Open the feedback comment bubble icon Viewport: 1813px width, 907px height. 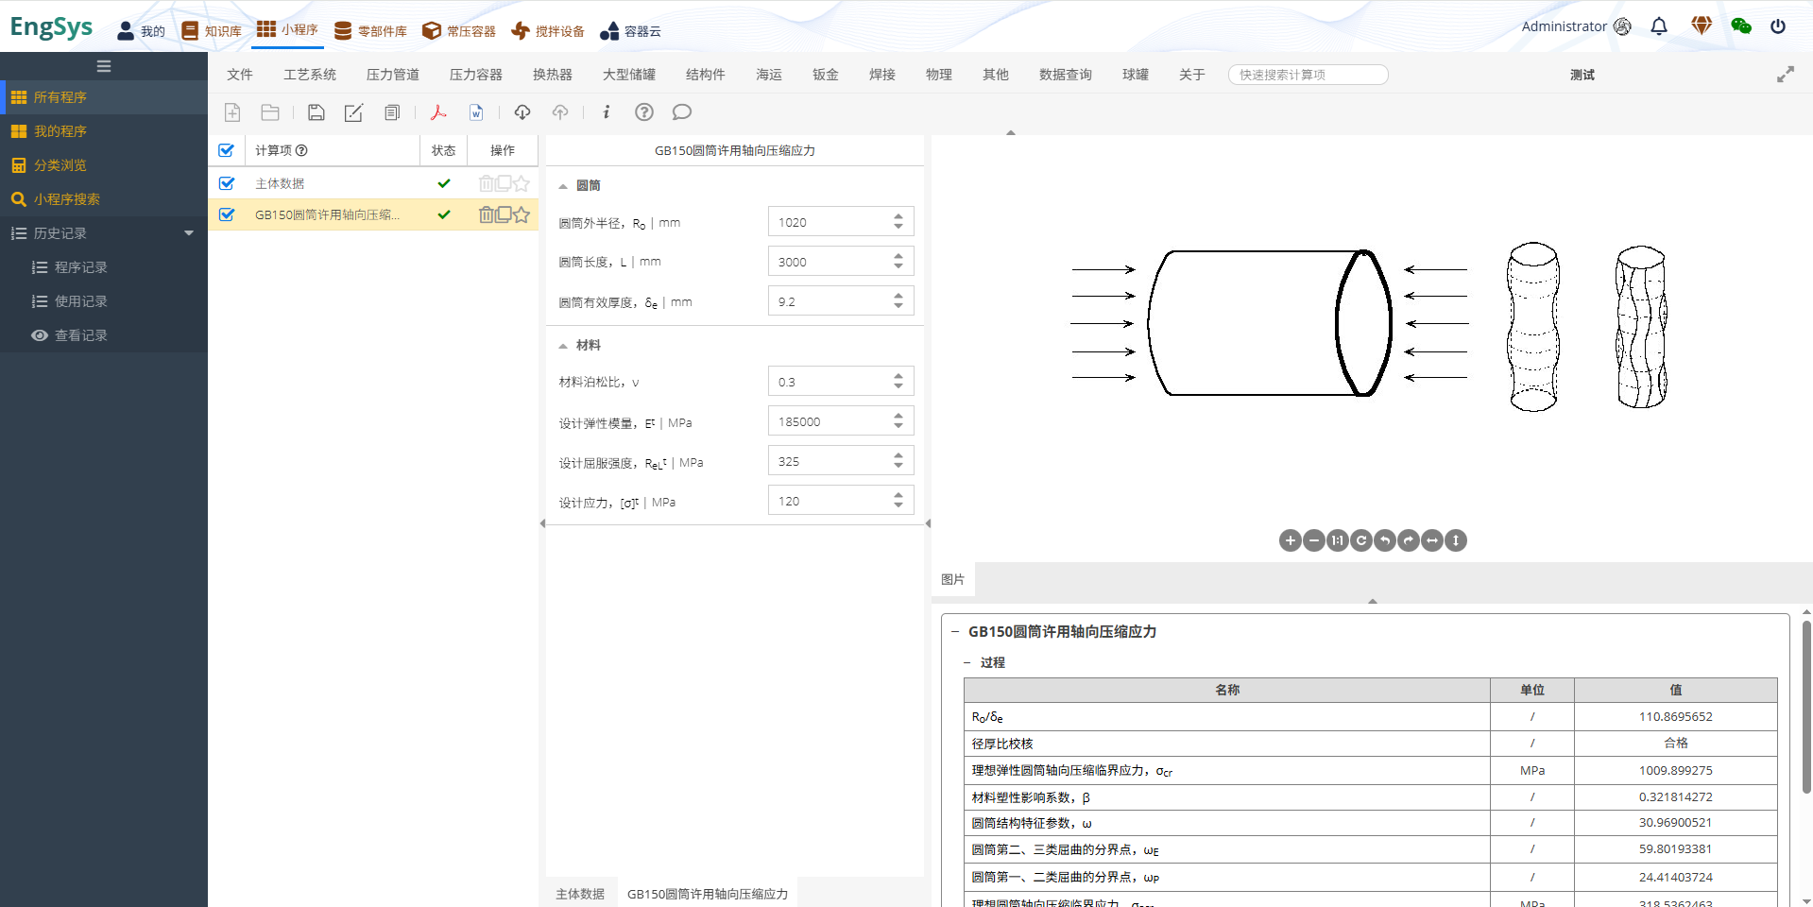681,112
